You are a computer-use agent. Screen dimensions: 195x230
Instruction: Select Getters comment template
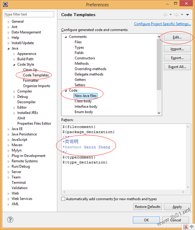[x=80, y=79]
